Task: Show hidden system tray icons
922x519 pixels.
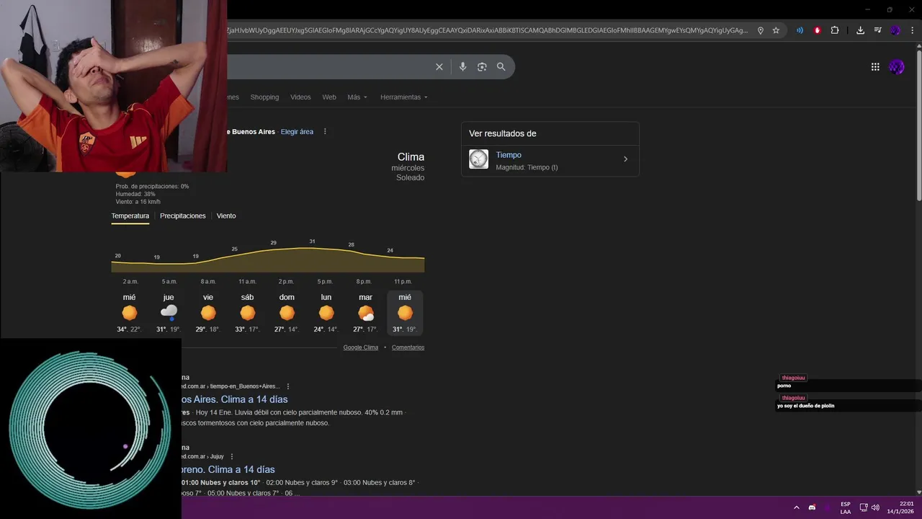Action: [x=796, y=507]
